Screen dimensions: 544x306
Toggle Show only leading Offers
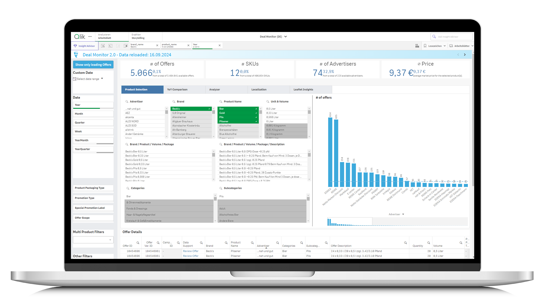point(93,65)
